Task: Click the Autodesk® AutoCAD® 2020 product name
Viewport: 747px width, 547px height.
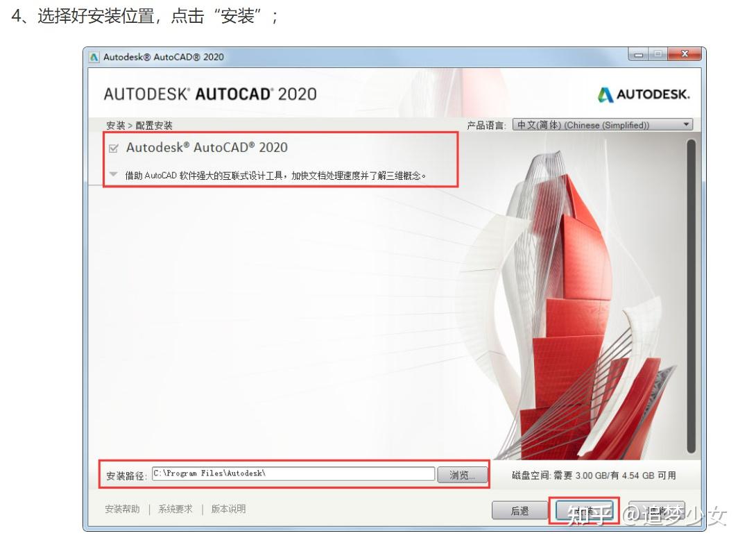Action: pos(207,147)
